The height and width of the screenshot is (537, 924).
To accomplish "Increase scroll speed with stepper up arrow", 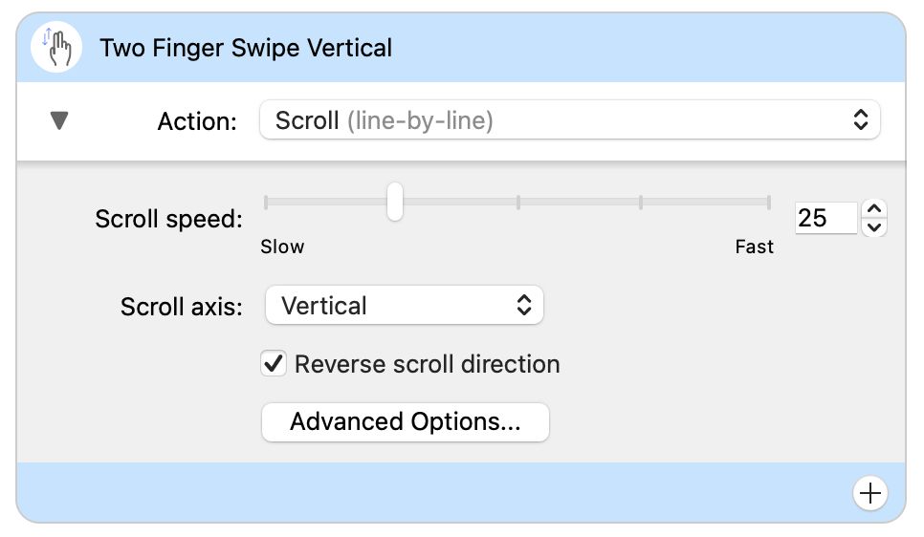I will [874, 209].
